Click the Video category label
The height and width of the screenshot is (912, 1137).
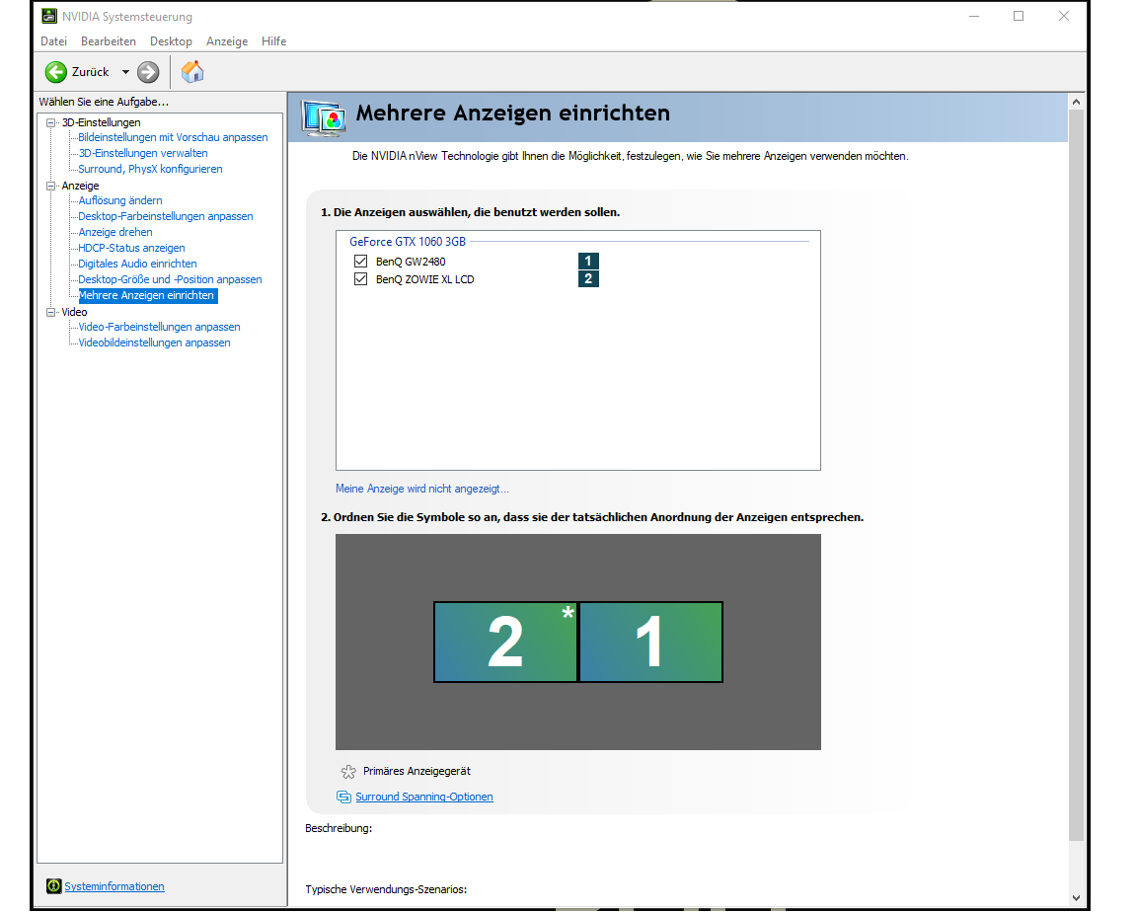[74, 312]
